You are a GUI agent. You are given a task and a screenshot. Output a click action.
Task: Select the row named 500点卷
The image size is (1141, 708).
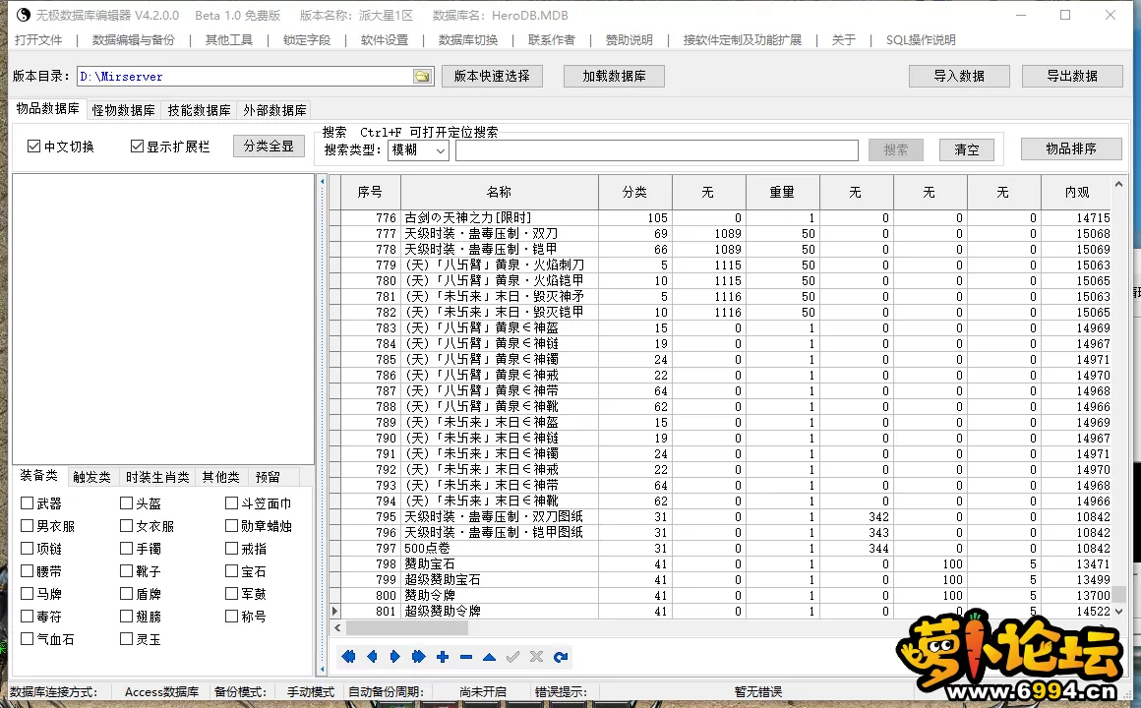[720, 548]
